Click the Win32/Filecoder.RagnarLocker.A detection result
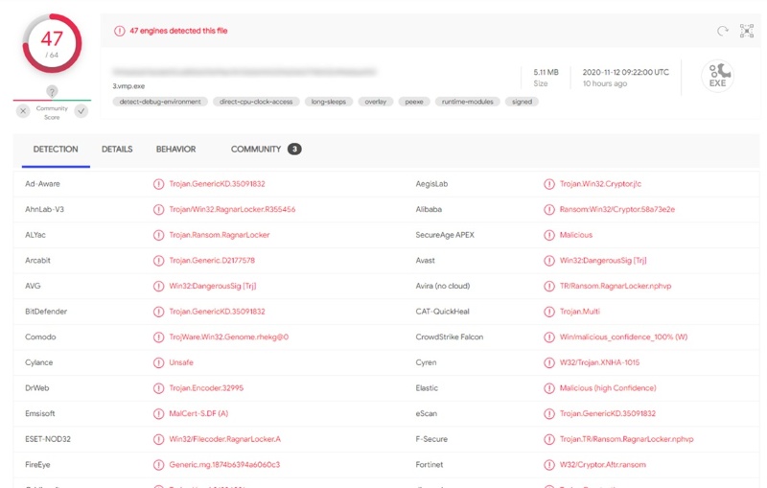Viewport: 767px width, 488px height. coord(224,439)
